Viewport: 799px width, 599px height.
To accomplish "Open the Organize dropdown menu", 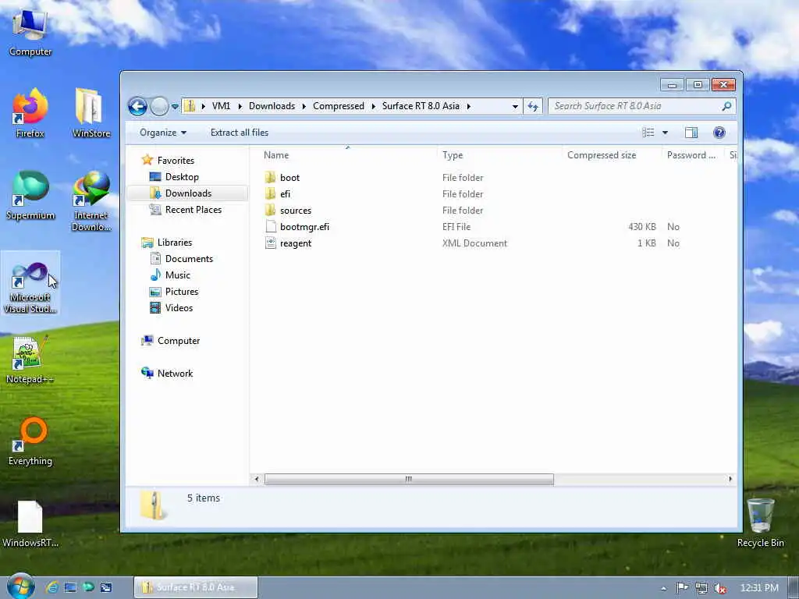I will 163,133.
